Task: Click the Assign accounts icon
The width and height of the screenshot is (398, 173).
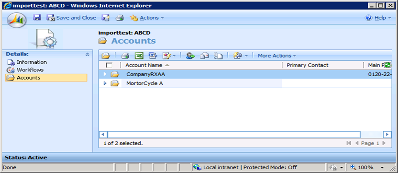Action: [190, 56]
